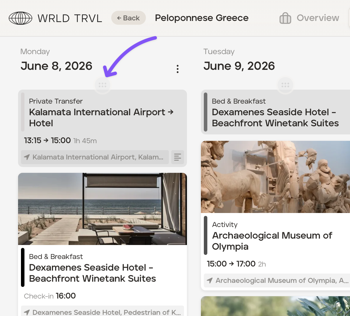This screenshot has width=350, height=316.
Task: Click location arrow icon on Olympia museum address
Action: click(210, 281)
